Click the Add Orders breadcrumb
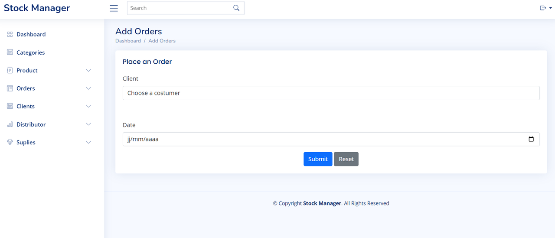 [162, 41]
